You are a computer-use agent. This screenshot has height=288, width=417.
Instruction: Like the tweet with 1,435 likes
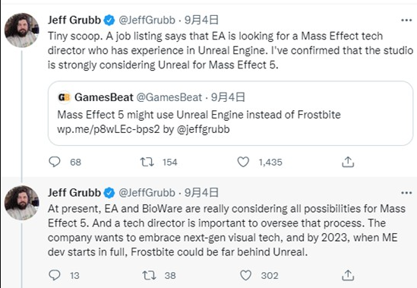pyautogui.click(x=243, y=162)
